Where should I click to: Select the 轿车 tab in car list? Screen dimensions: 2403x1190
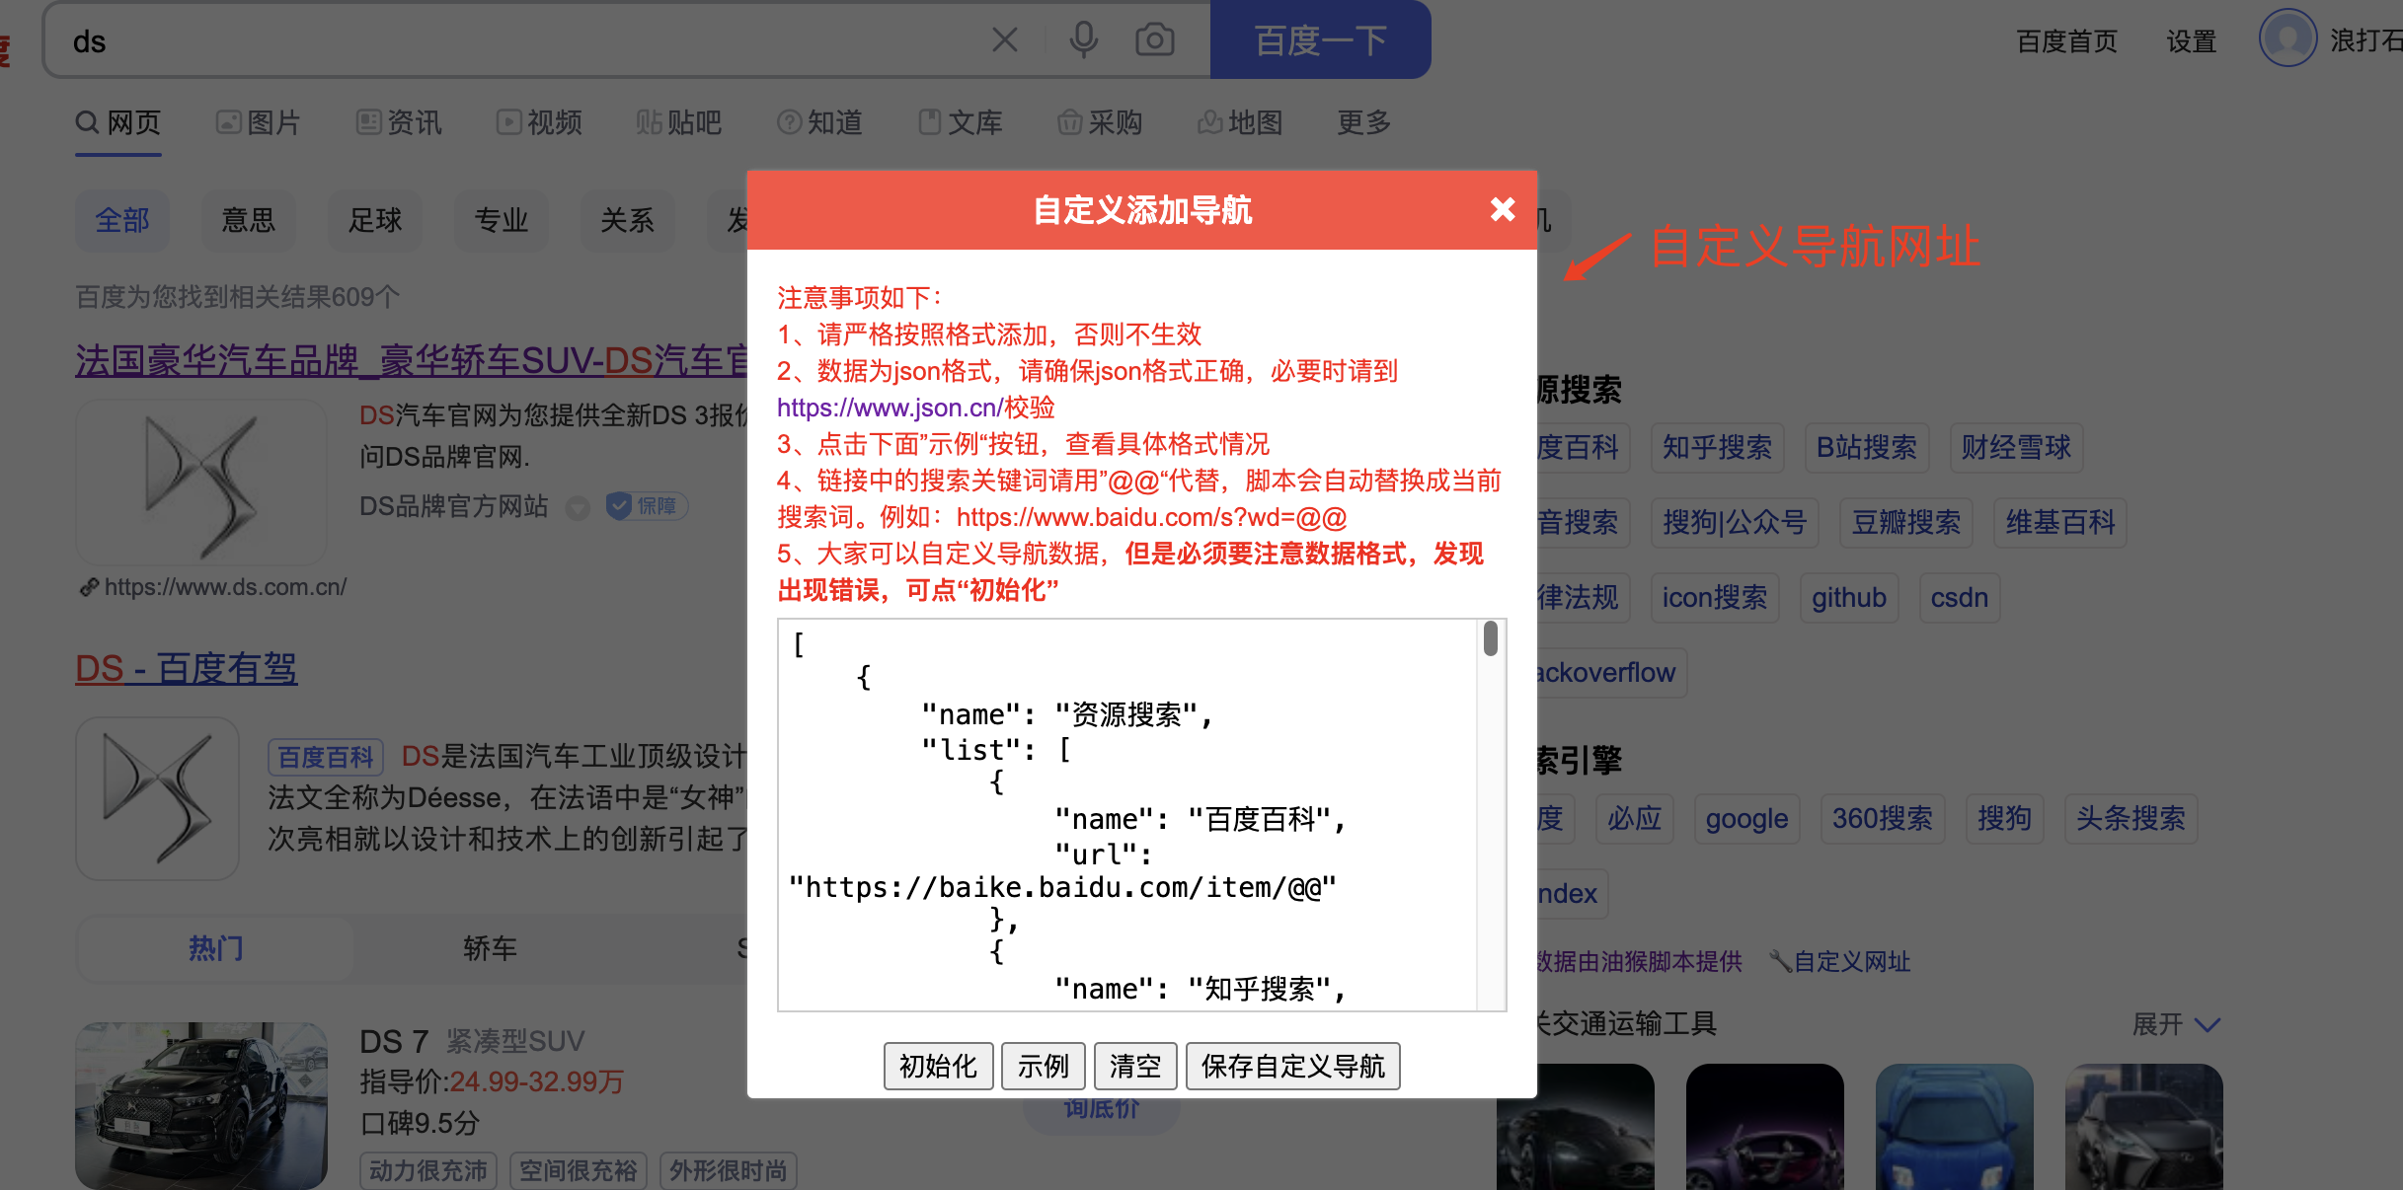490,948
